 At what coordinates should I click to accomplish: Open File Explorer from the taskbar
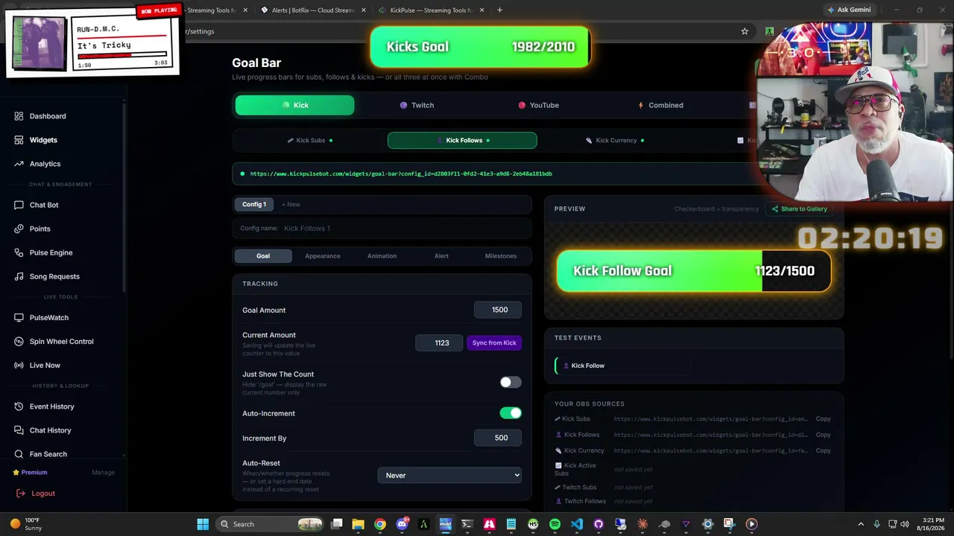358,524
